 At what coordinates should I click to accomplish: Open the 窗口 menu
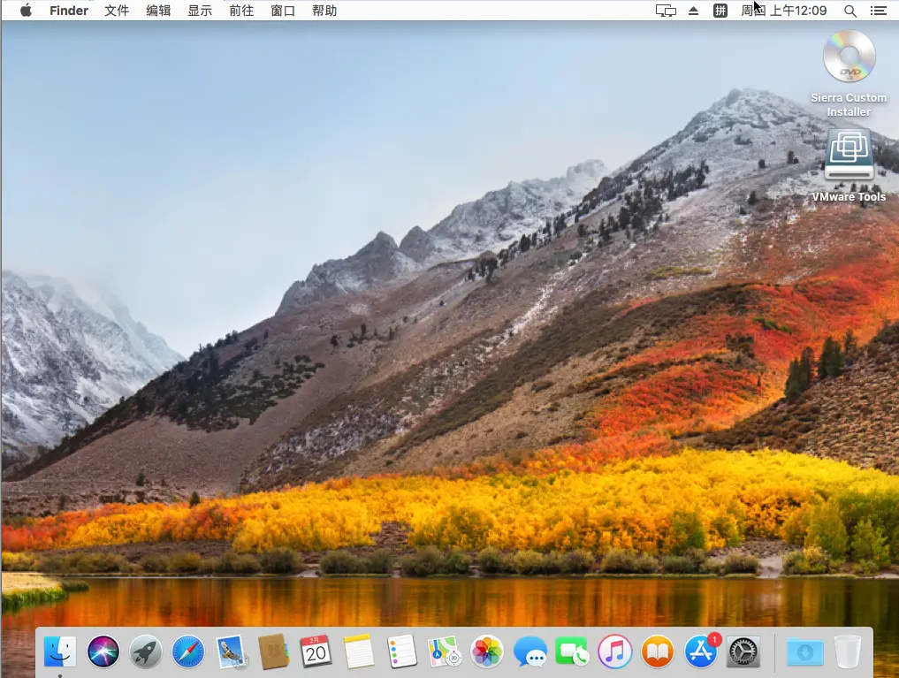tap(283, 11)
